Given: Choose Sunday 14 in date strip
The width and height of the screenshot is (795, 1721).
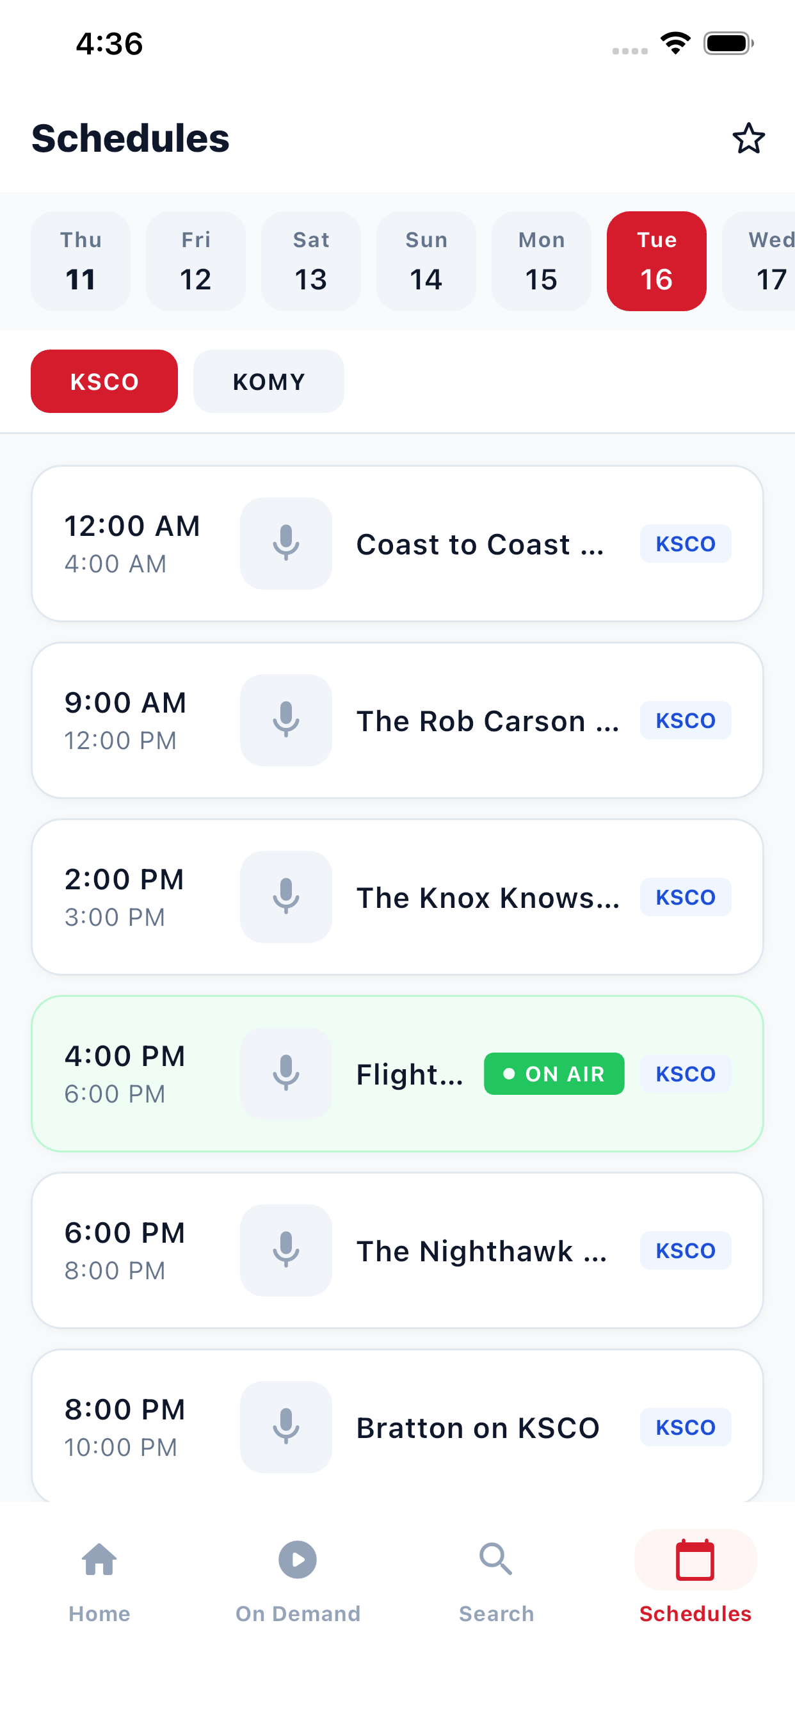Looking at the screenshot, I should (x=426, y=261).
